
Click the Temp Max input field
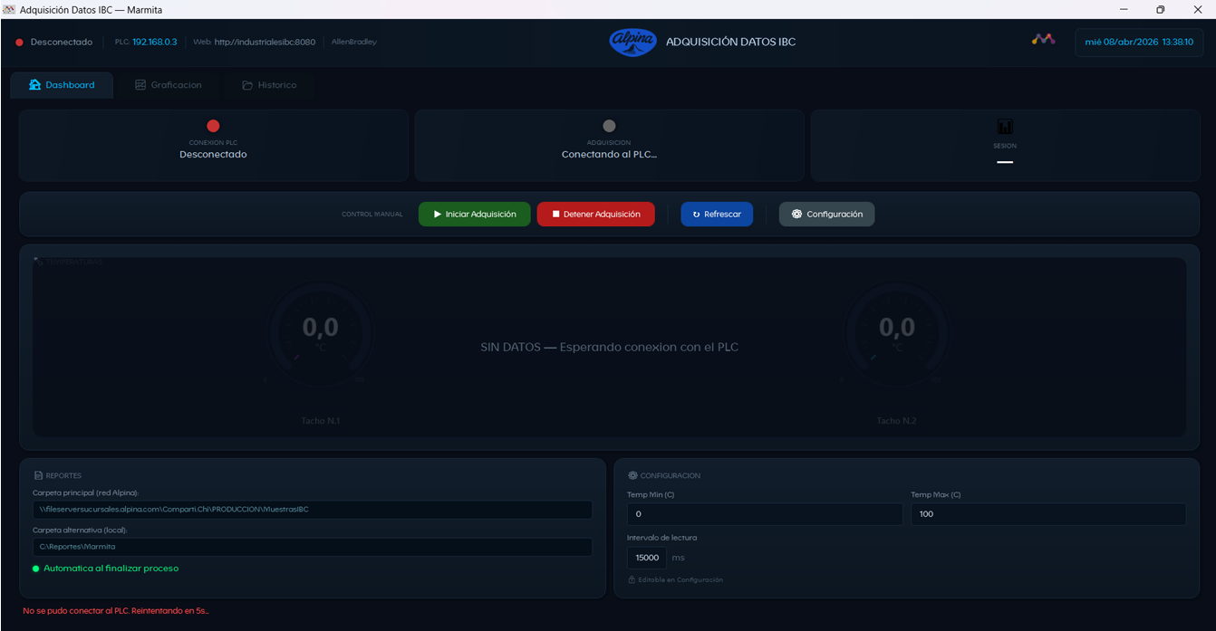[1048, 514]
